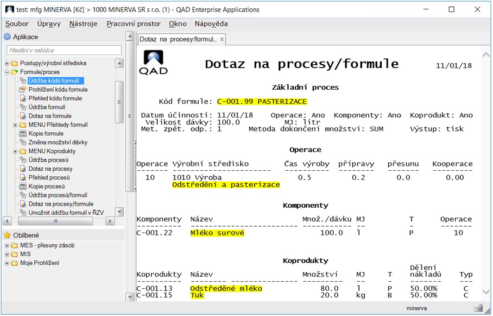This screenshot has width=493, height=316.
Task: Click the QAD logo in the report
Action: point(153,62)
